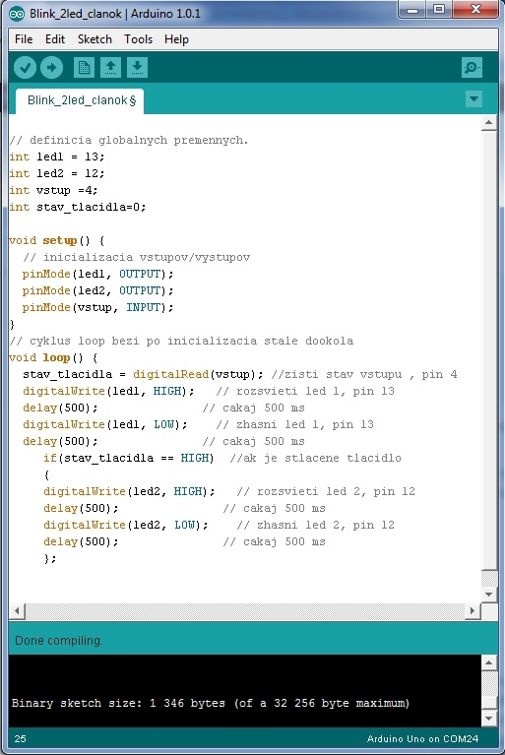Click 'Done compiling.' status message
The image size is (505, 755).
coord(59,641)
